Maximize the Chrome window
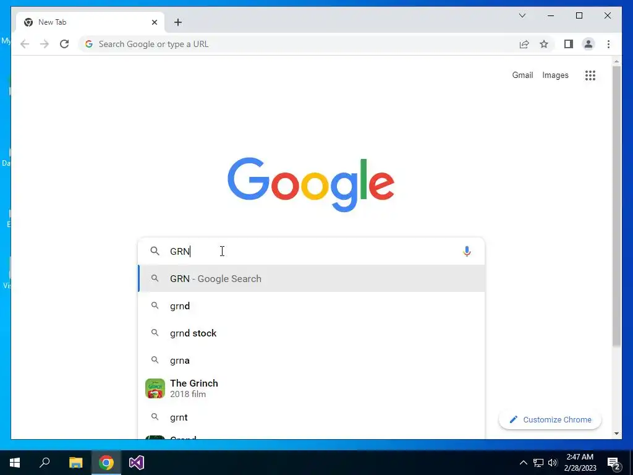The width and height of the screenshot is (633, 475). tap(579, 15)
